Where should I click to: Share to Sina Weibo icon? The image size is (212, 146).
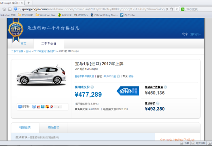pos(38,107)
